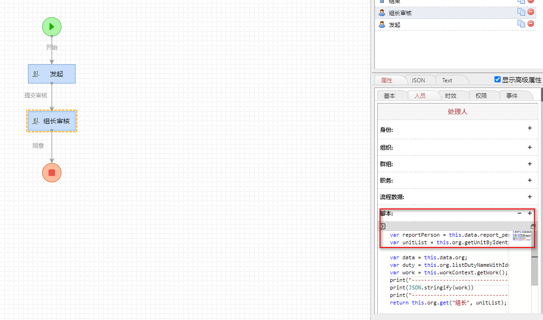Click the print(JSON.stringify(work)) line
Image resolution: width=543 pixels, height=320 pixels.
[431, 288]
